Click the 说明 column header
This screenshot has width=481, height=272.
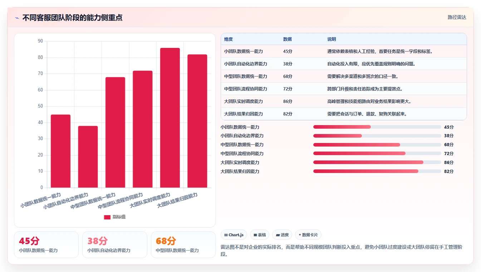pos(332,39)
